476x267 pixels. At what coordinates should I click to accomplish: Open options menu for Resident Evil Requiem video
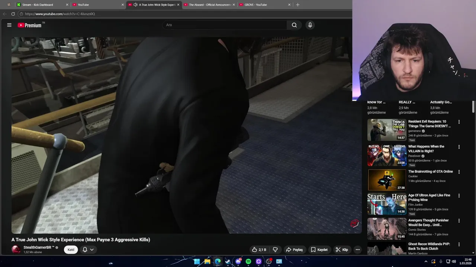(x=459, y=122)
